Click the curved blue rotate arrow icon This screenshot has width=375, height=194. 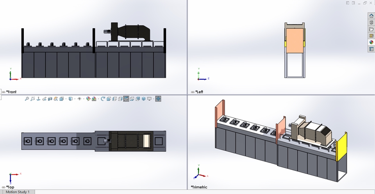[x=103, y=99]
